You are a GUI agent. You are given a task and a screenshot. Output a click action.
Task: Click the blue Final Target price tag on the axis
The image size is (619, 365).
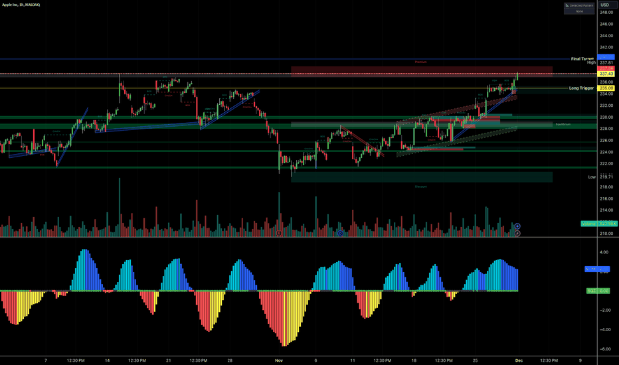pyautogui.click(x=606, y=57)
